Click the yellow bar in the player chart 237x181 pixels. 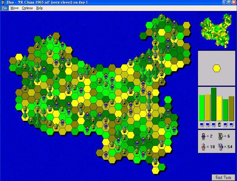(x=220, y=109)
